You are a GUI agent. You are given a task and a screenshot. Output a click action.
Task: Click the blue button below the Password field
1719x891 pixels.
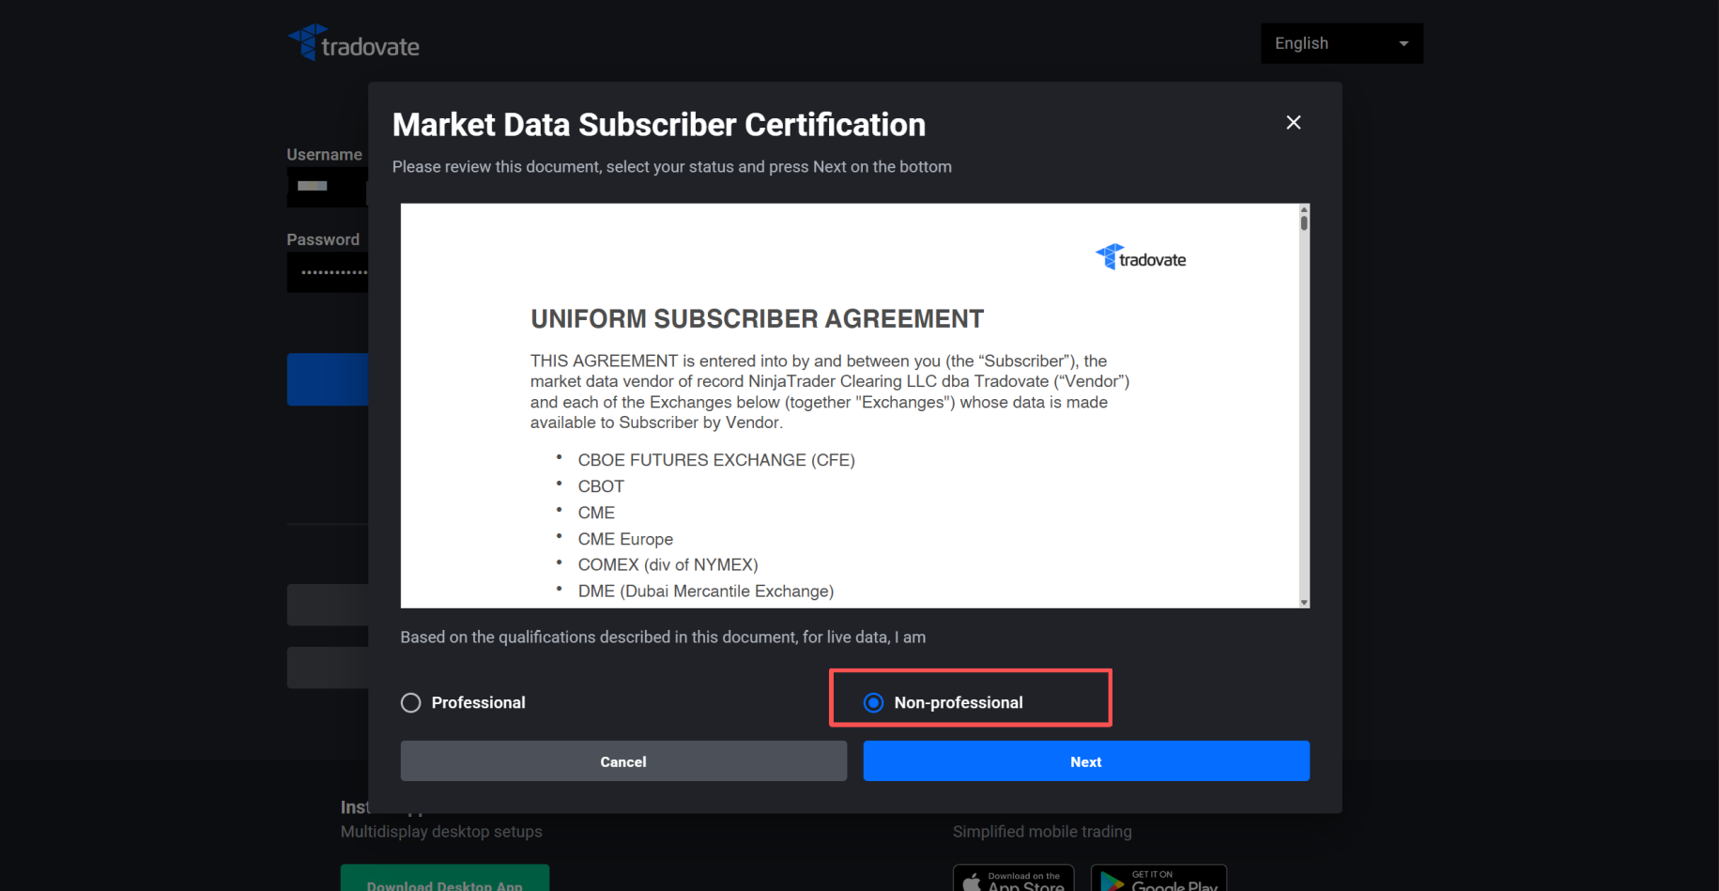[327, 379]
